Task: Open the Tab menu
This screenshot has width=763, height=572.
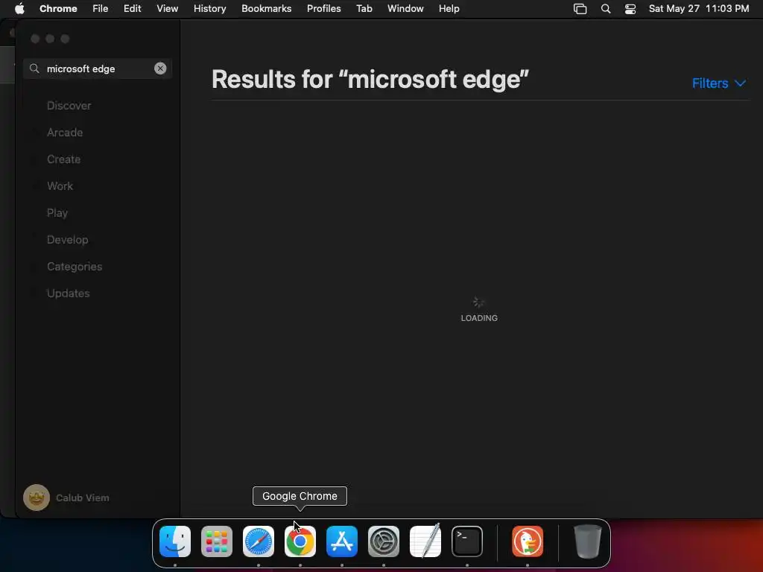Action: pyautogui.click(x=364, y=9)
